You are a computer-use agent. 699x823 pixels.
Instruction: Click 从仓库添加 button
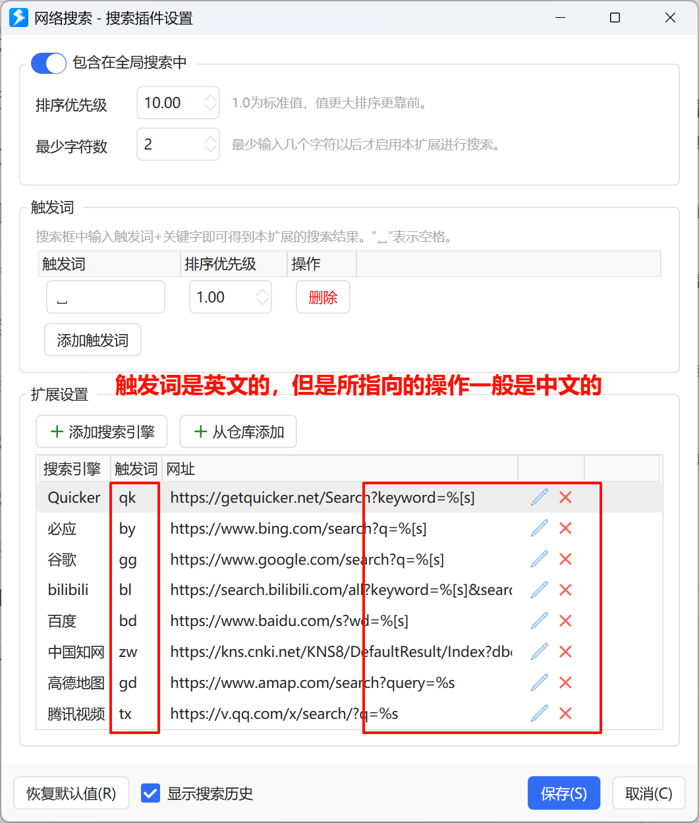238,432
